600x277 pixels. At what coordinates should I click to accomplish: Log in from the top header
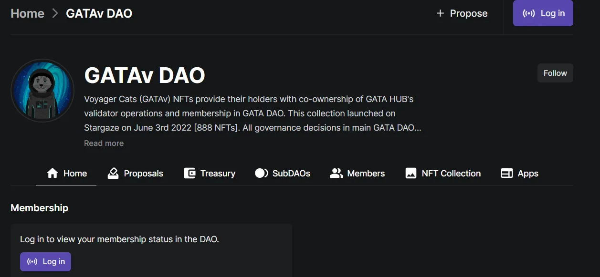(x=543, y=13)
